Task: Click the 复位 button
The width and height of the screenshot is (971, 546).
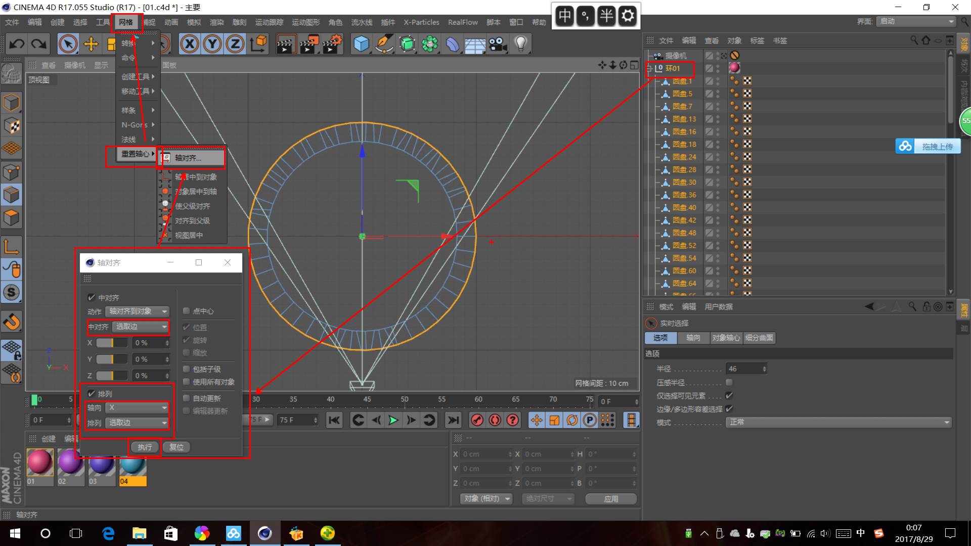Action: pyautogui.click(x=176, y=447)
